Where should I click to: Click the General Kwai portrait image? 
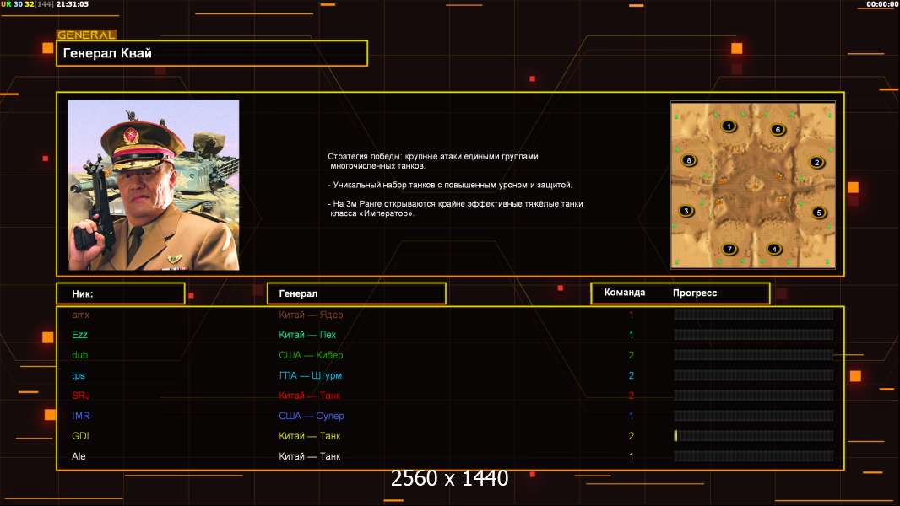pyautogui.click(x=154, y=185)
